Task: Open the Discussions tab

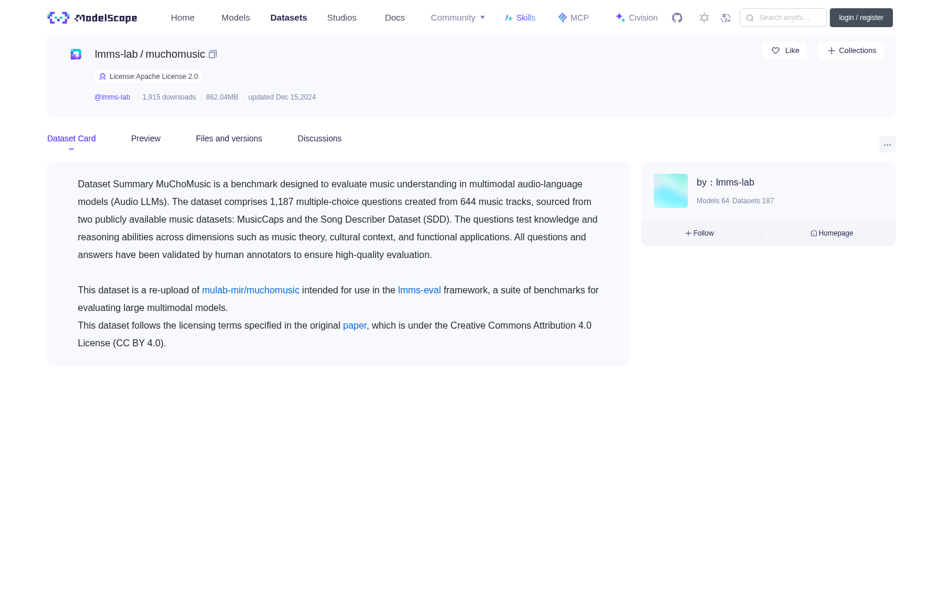Action: click(319, 138)
